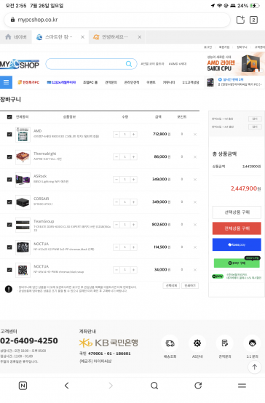This screenshot has width=265, height=403.
Task: Increase quantity of the Thermalright cooler
Action: click(x=133, y=157)
